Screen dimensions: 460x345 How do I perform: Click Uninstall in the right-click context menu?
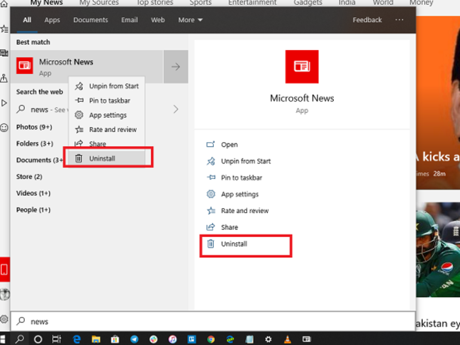click(102, 158)
